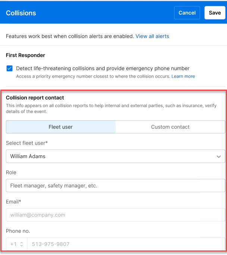Save the collision settings
This screenshot has width=227, height=255.
point(215,13)
